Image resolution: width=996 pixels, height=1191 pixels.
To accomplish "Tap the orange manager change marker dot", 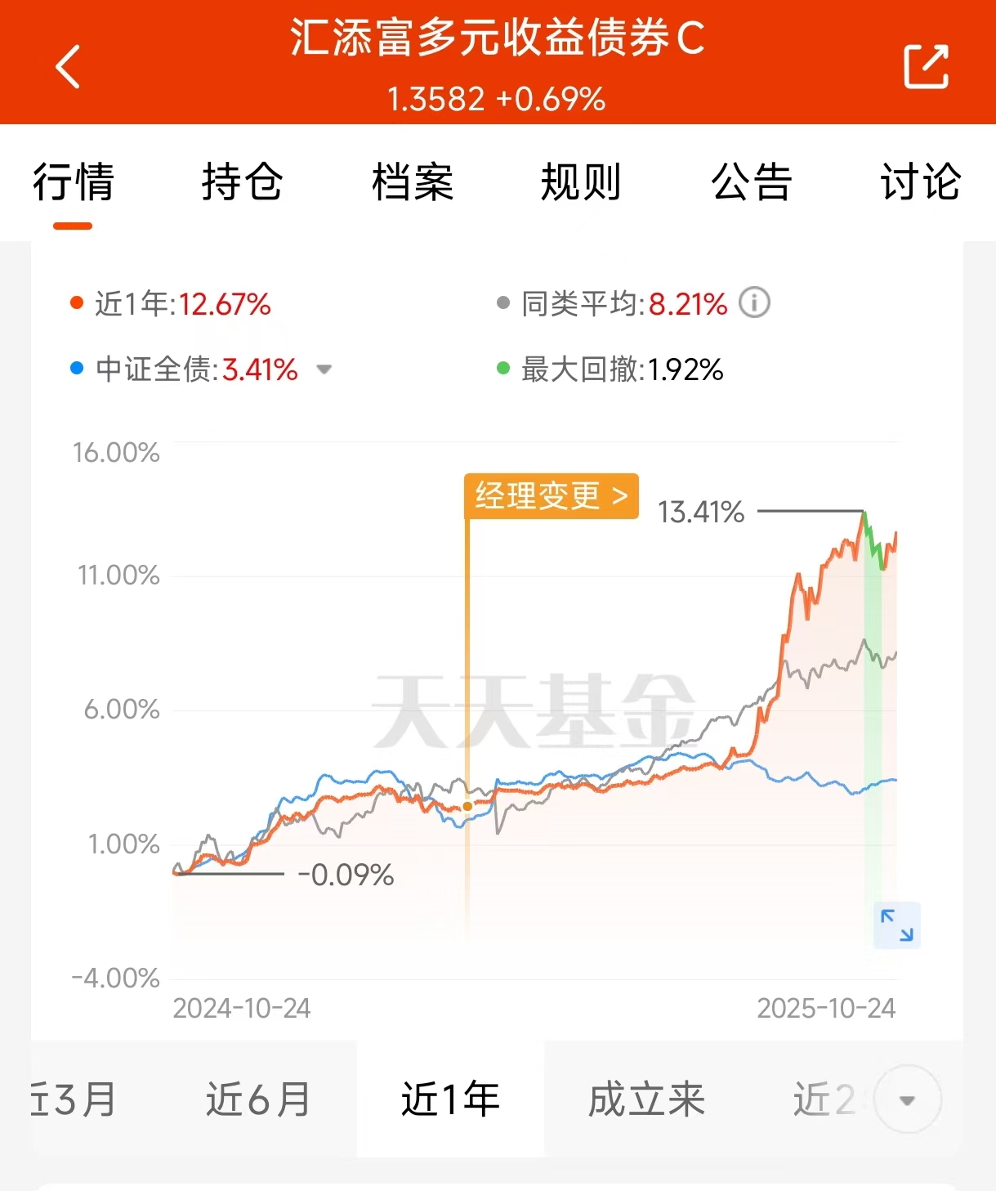I will [467, 806].
